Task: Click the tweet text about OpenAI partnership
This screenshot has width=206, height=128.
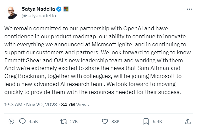Action: coord(98,60)
